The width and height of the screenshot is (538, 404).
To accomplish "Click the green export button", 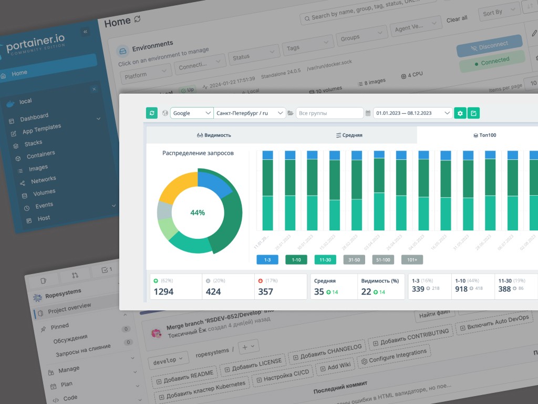I will [473, 113].
